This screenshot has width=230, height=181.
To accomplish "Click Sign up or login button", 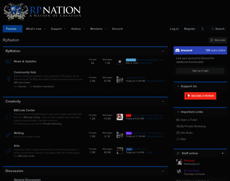I will pyautogui.click(x=200, y=71).
